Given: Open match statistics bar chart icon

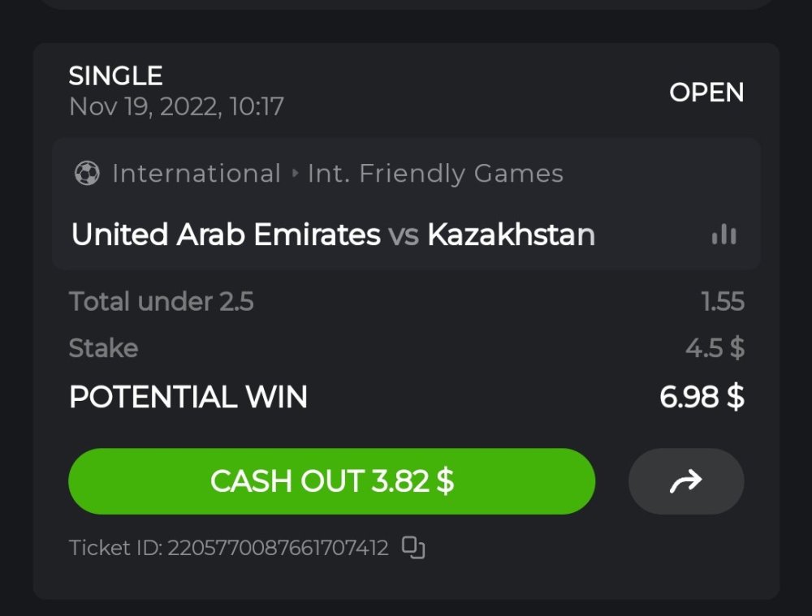Looking at the screenshot, I should tap(723, 235).
